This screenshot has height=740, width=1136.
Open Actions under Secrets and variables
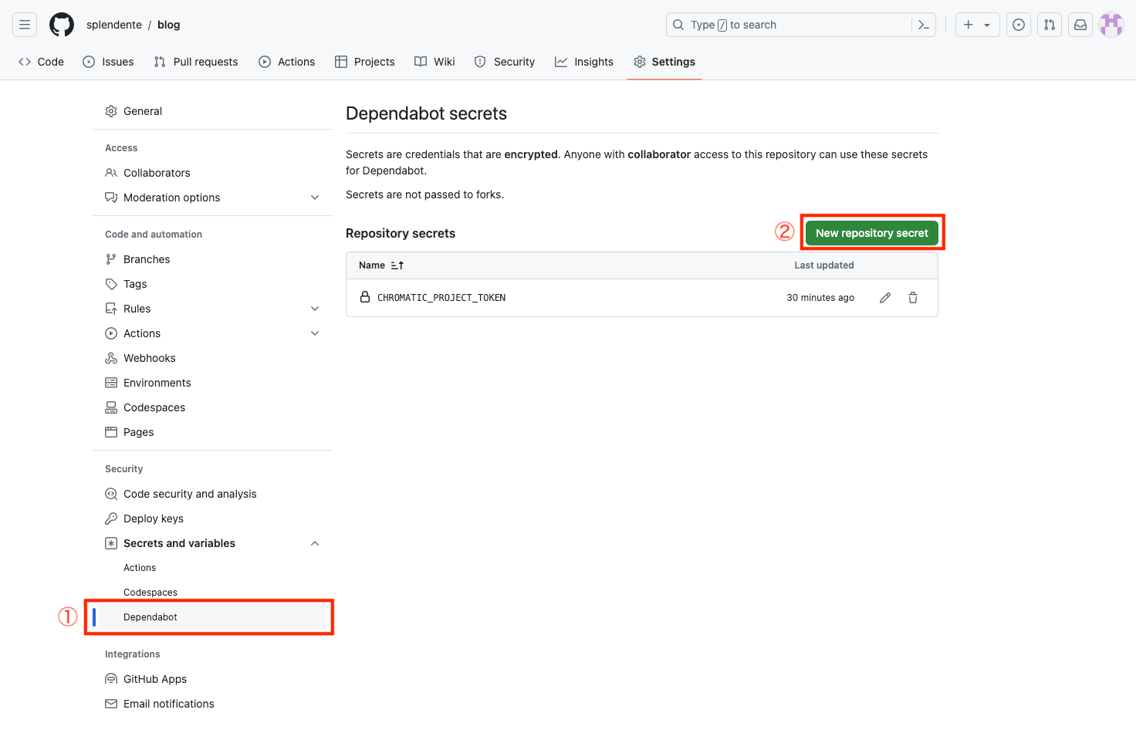pos(140,568)
